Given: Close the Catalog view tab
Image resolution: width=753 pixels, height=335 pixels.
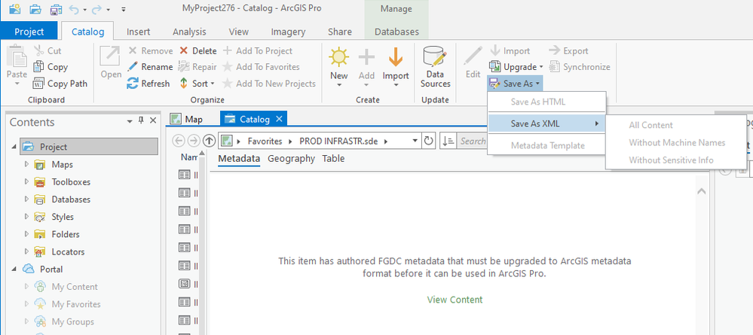Looking at the screenshot, I should 279,119.
